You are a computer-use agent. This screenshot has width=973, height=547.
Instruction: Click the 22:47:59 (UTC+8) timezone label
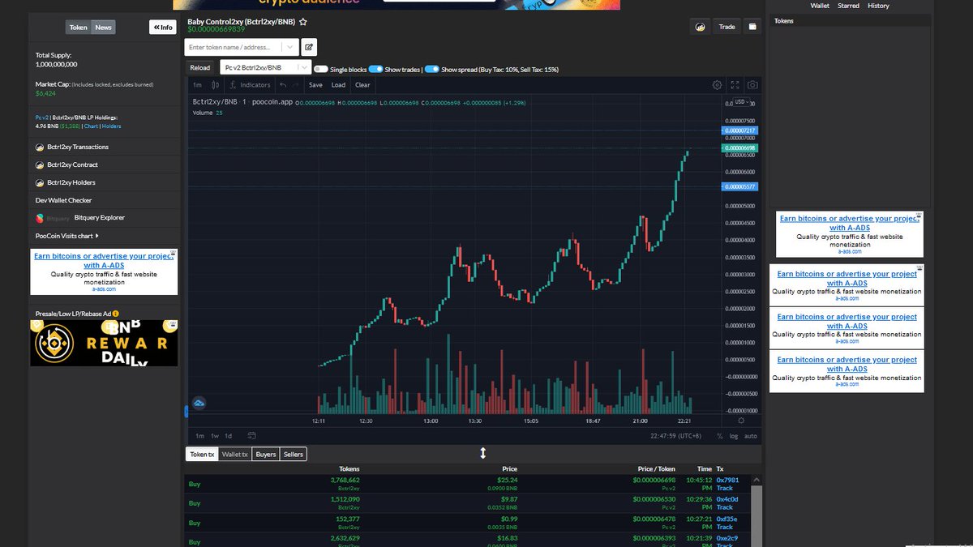678,436
